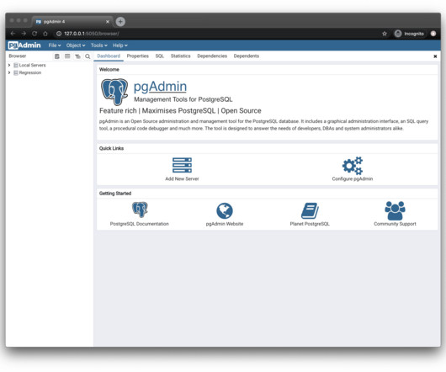Click the Community Support people icon
This screenshot has width=446, height=372.
coord(395,210)
